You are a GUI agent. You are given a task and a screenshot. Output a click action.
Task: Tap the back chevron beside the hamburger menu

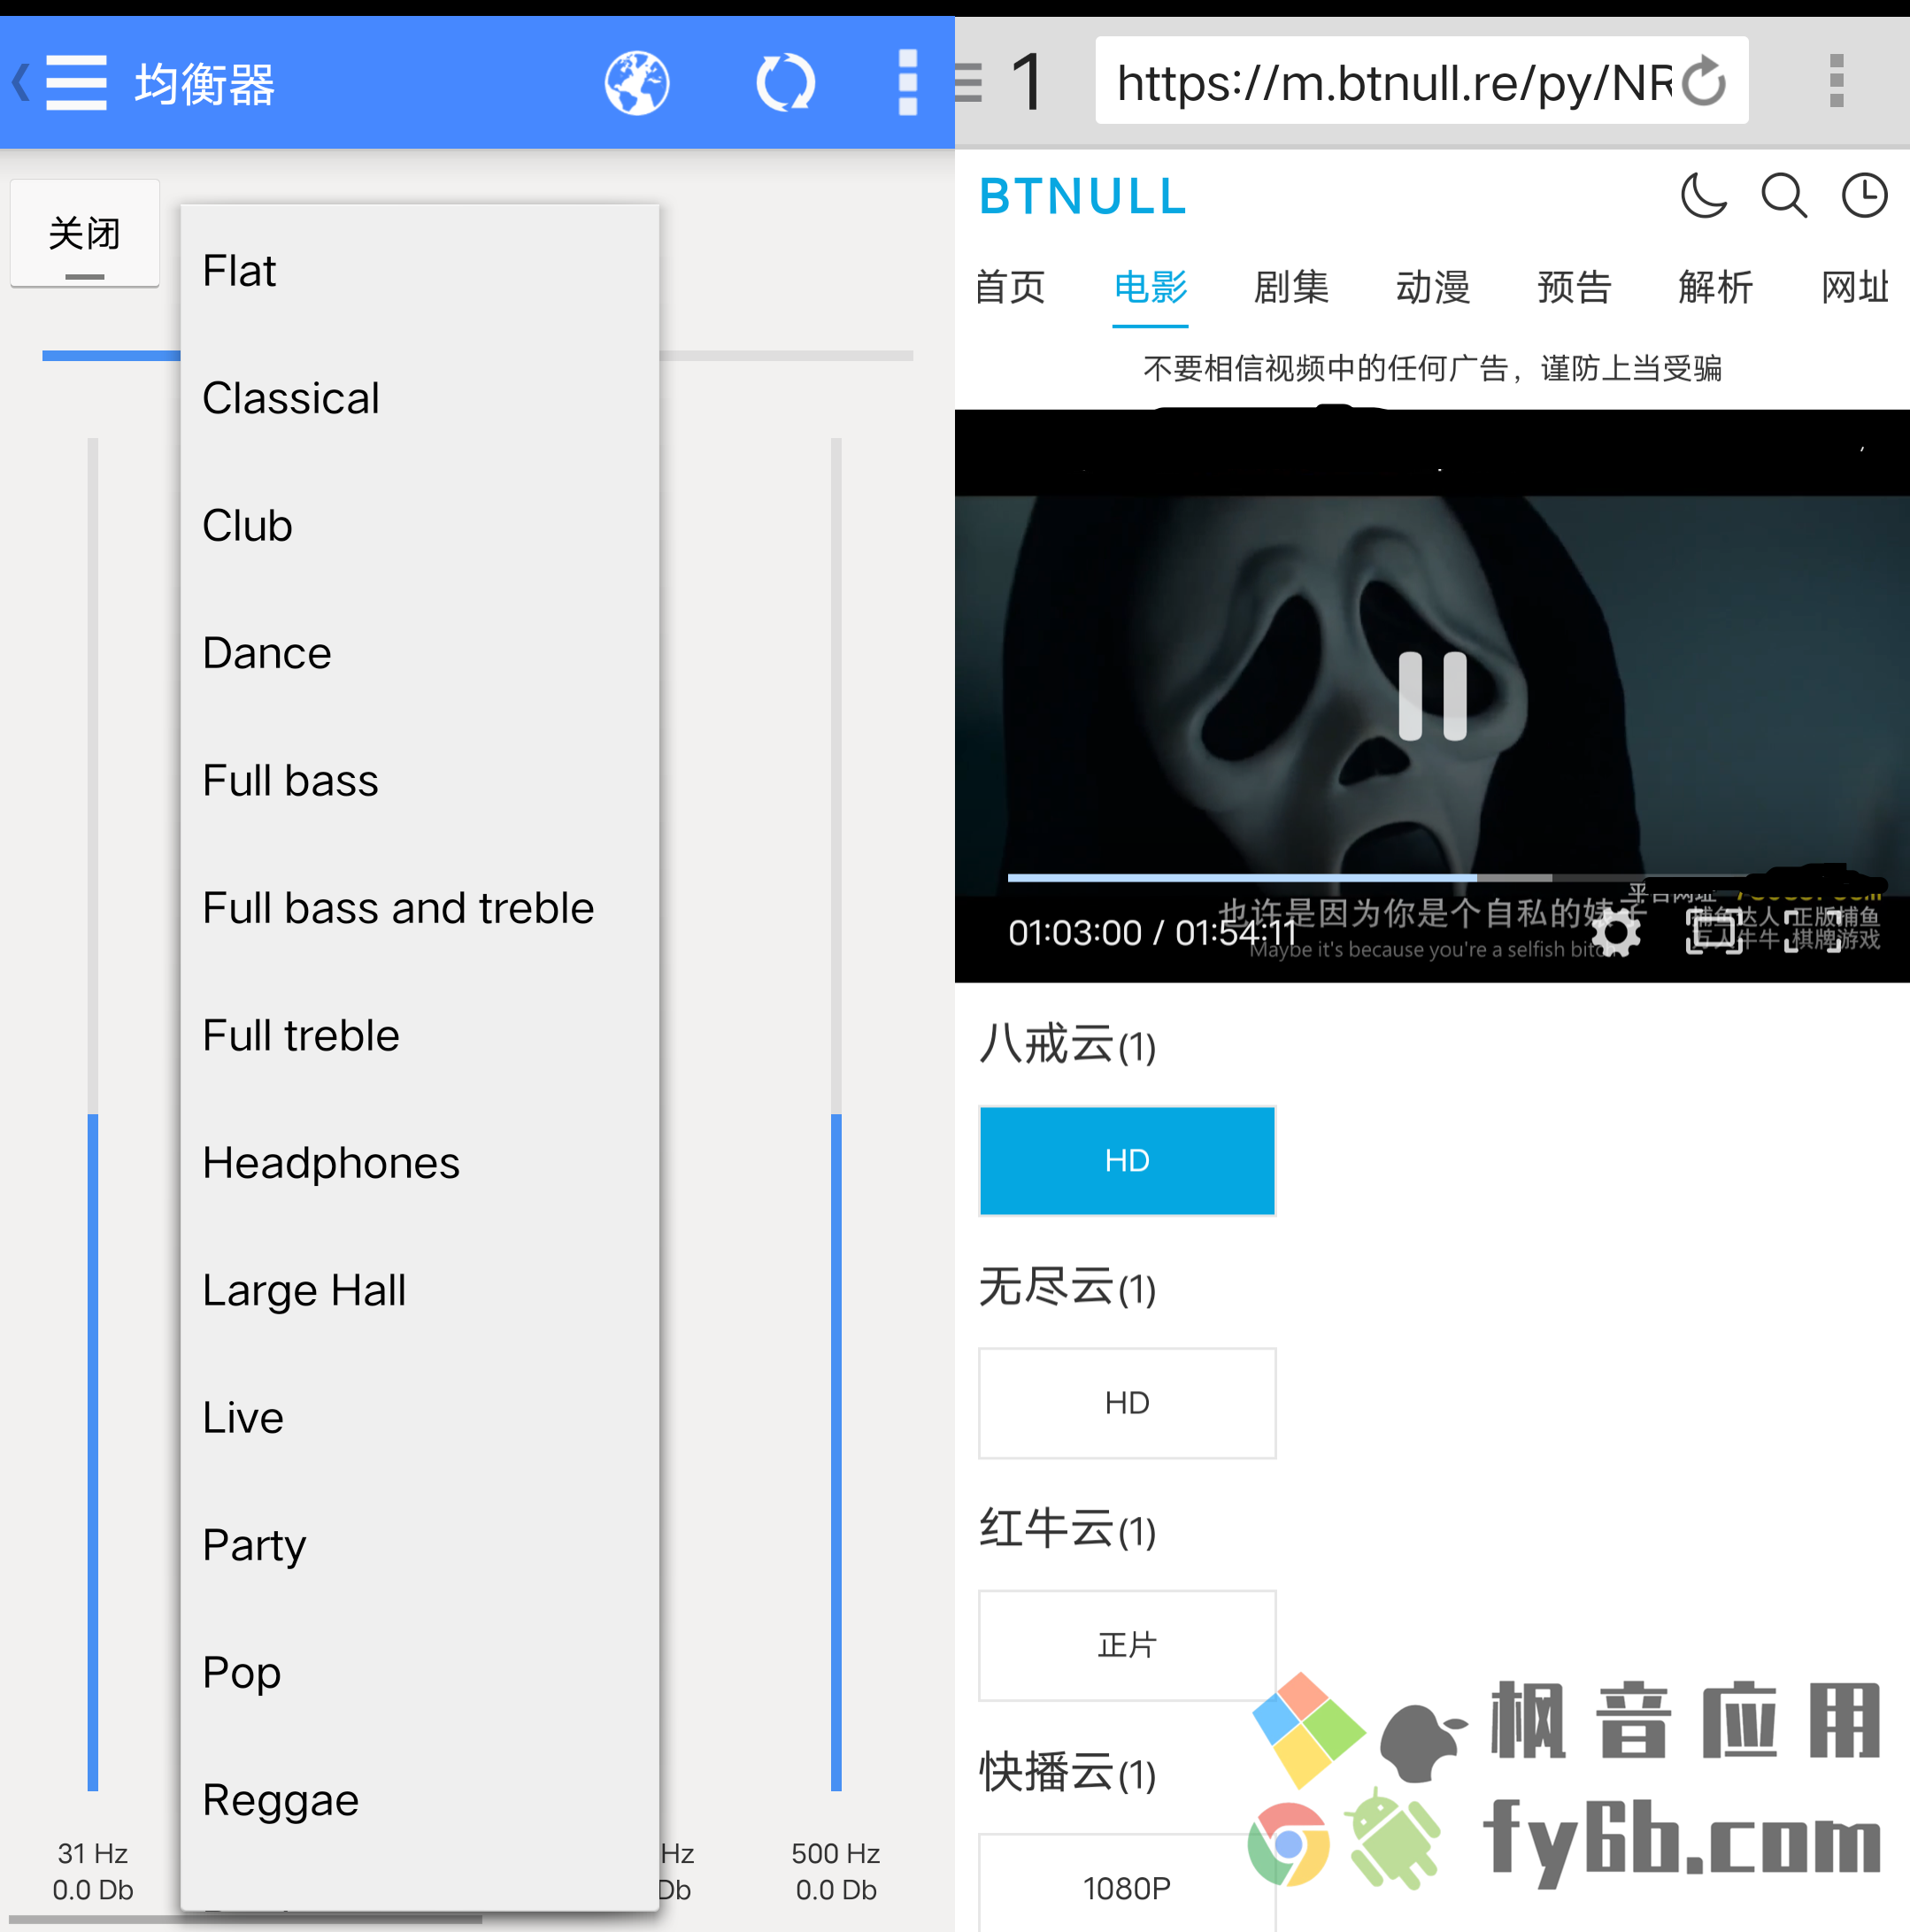tap(20, 82)
